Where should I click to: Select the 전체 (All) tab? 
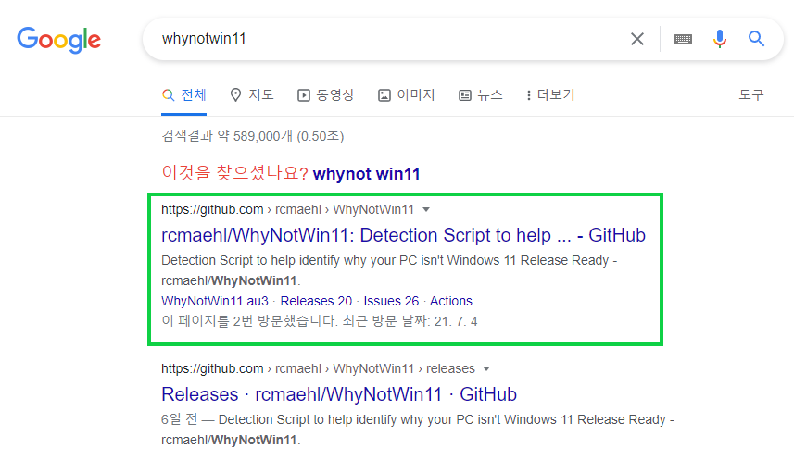pyautogui.click(x=183, y=95)
